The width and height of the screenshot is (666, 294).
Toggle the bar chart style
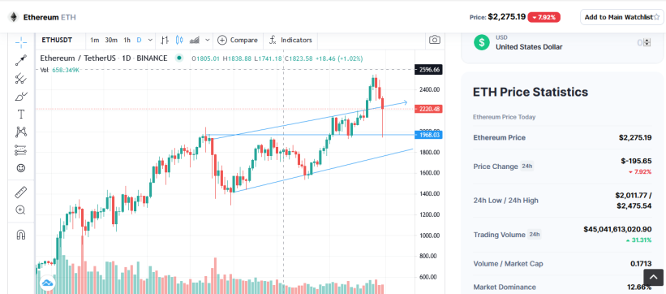click(165, 40)
